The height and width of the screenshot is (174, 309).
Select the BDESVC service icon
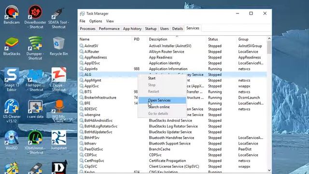[82, 109]
